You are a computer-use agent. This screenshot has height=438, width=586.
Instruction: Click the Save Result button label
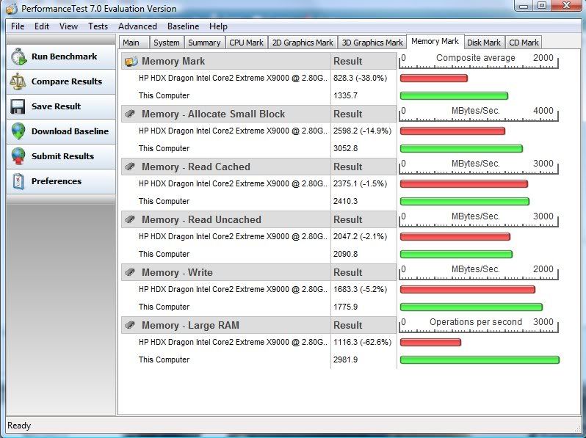pyautogui.click(x=56, y=106)
